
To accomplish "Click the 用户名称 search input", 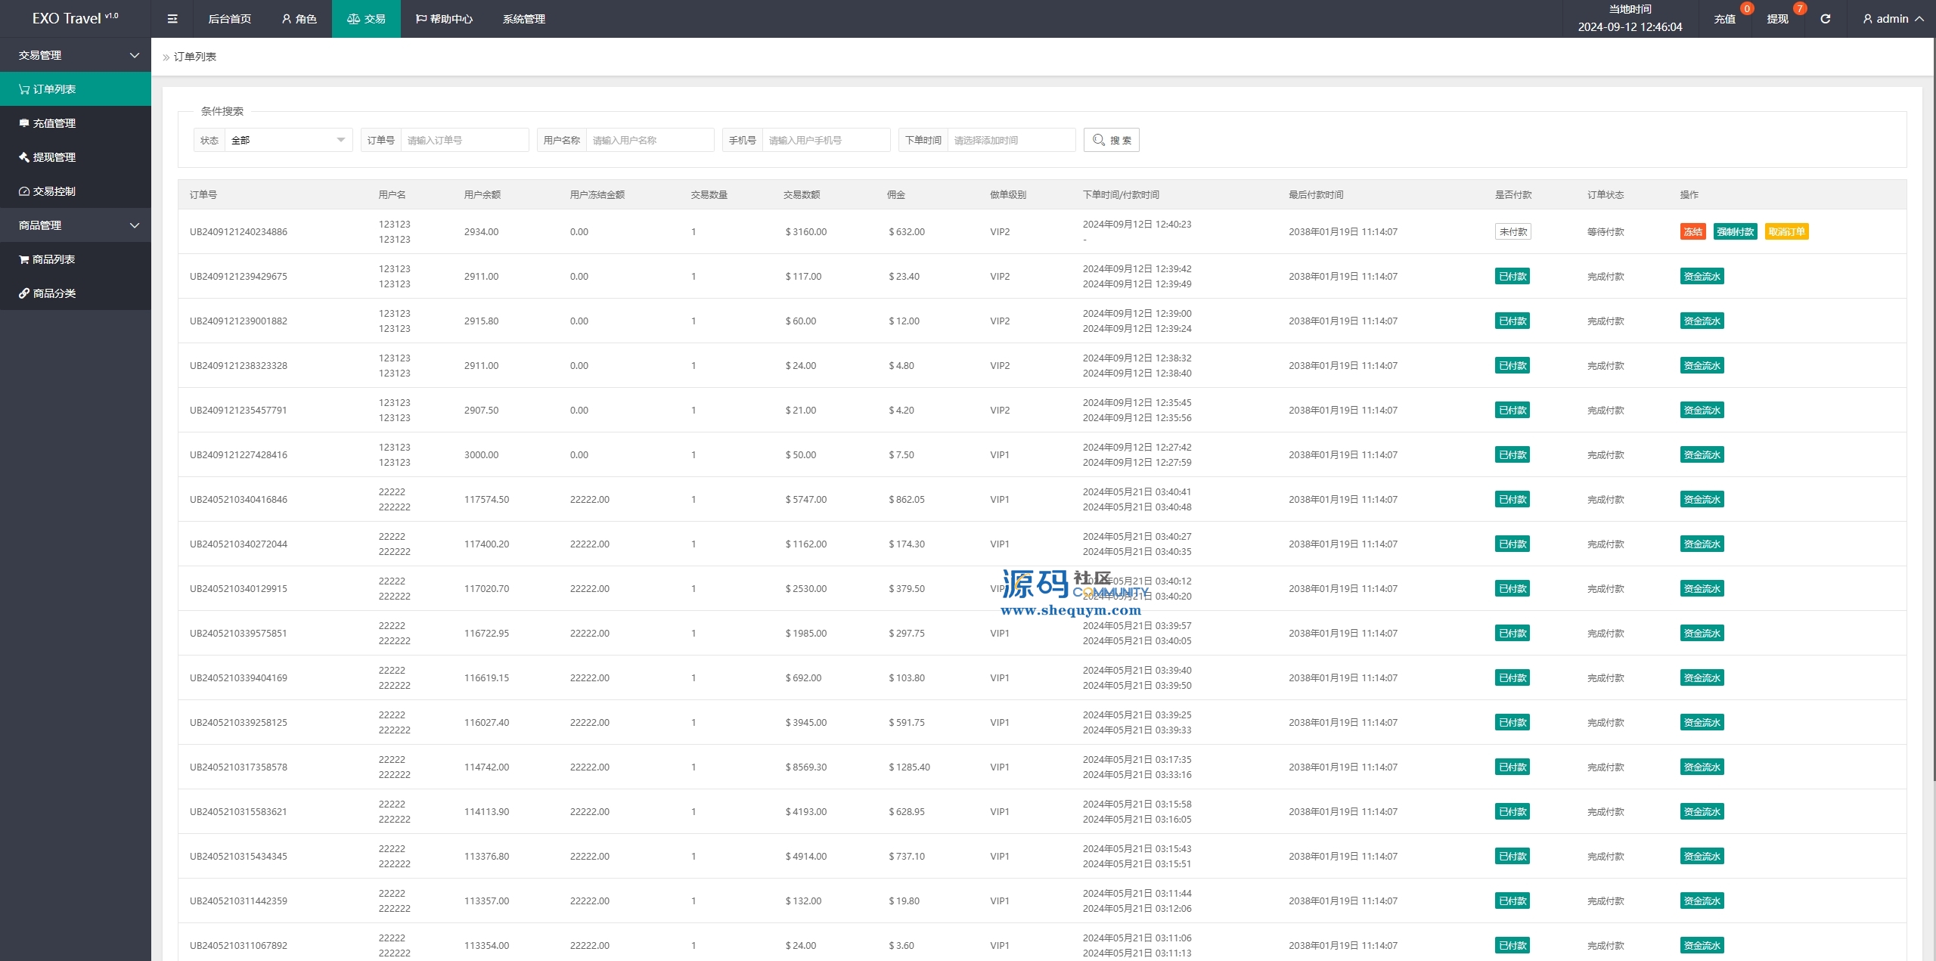I will pos(650,140).
